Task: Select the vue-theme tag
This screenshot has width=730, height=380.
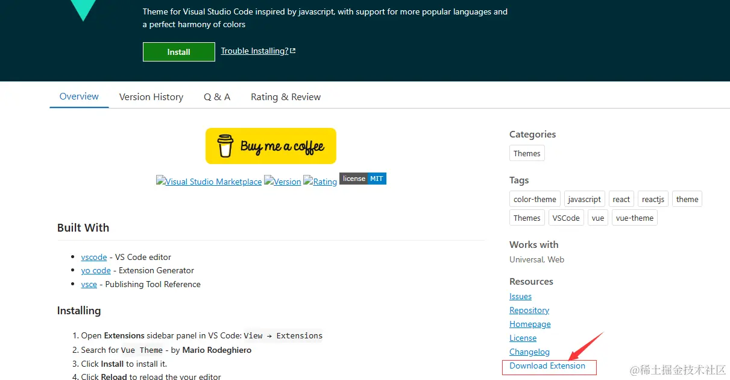Action: click(x=635, y=218)
